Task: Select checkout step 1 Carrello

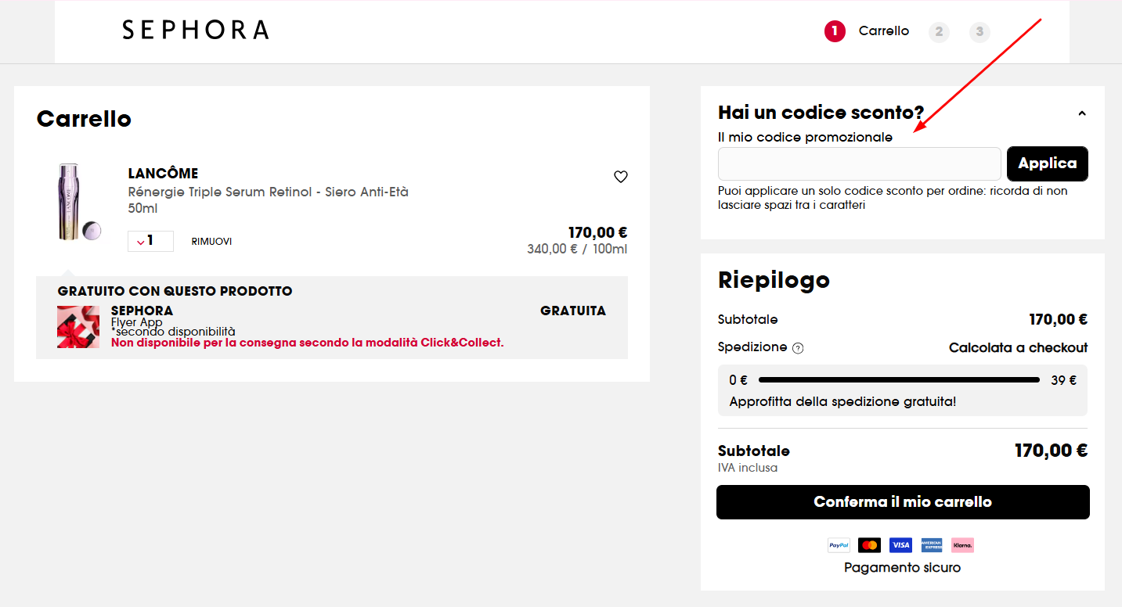Action: point(835,31)
